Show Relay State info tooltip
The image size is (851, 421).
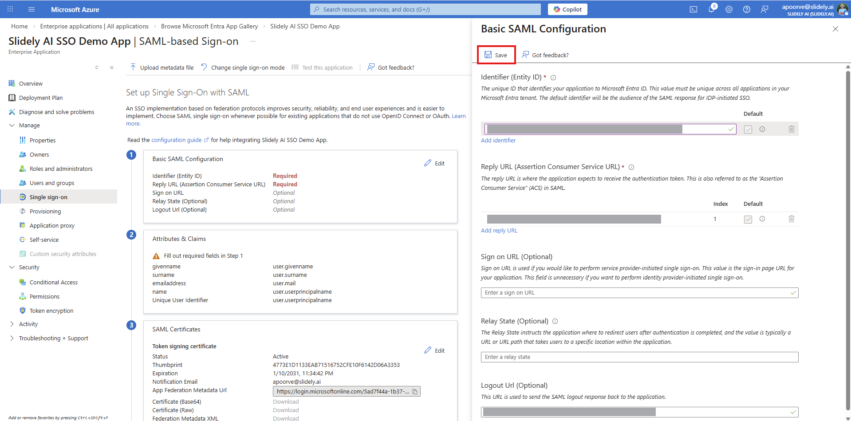click(x=555, y=321)
